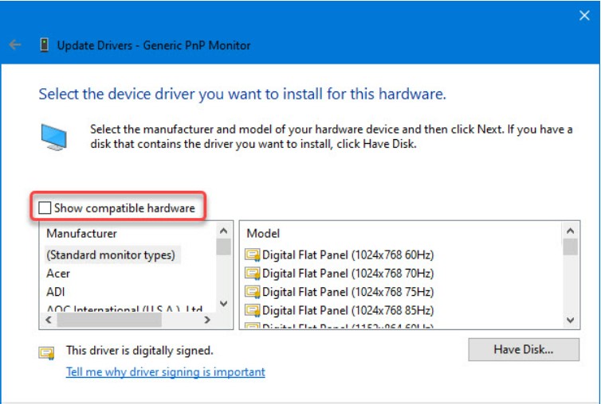601x404 pixels.
Task: Click the Digital Flat Panel 85Hz driver icon
Action: point(253,309)
